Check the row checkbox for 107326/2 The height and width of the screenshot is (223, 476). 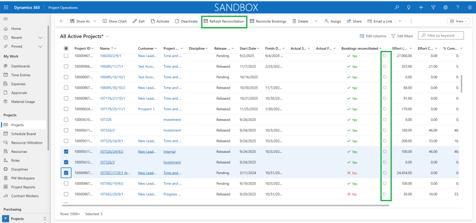click(x=66, y=130)
